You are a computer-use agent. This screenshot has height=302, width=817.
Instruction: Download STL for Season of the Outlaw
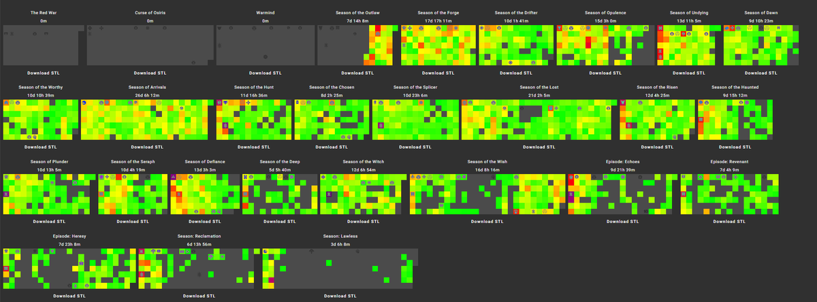click(x=357, y=73)
